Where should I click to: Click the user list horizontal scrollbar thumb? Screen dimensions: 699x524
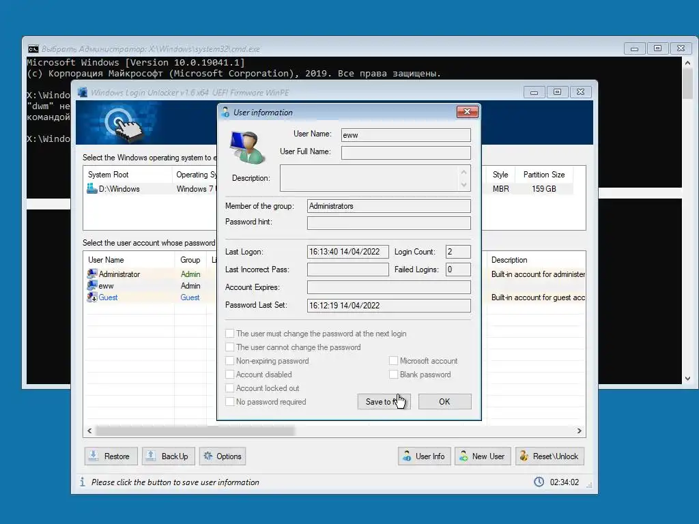point(195,431)
